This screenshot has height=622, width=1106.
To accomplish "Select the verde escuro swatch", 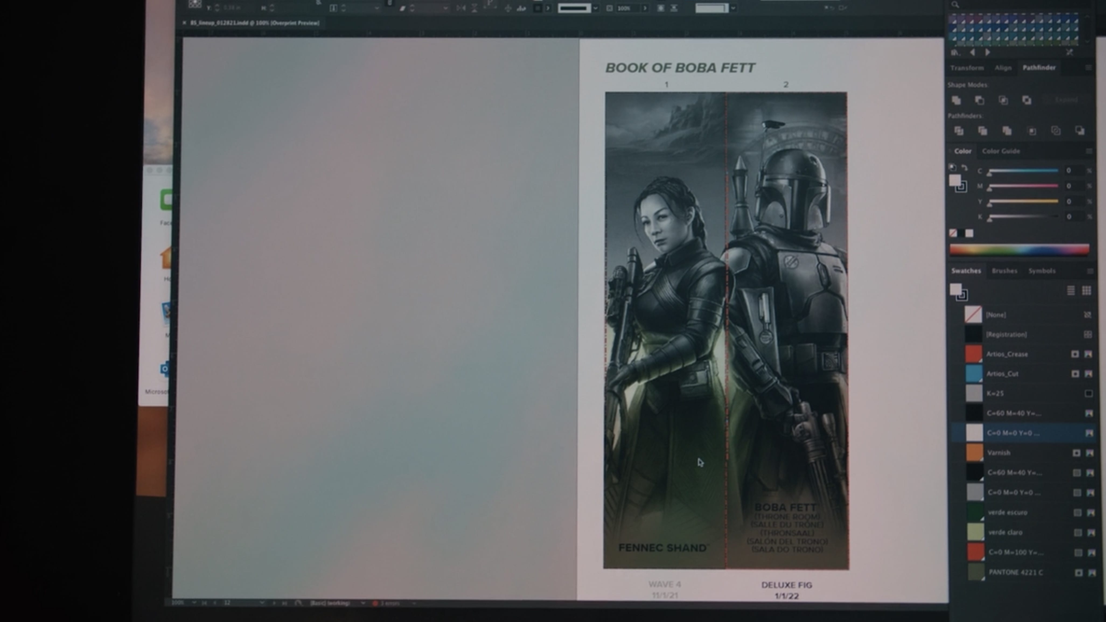I will tap(975, 512).
